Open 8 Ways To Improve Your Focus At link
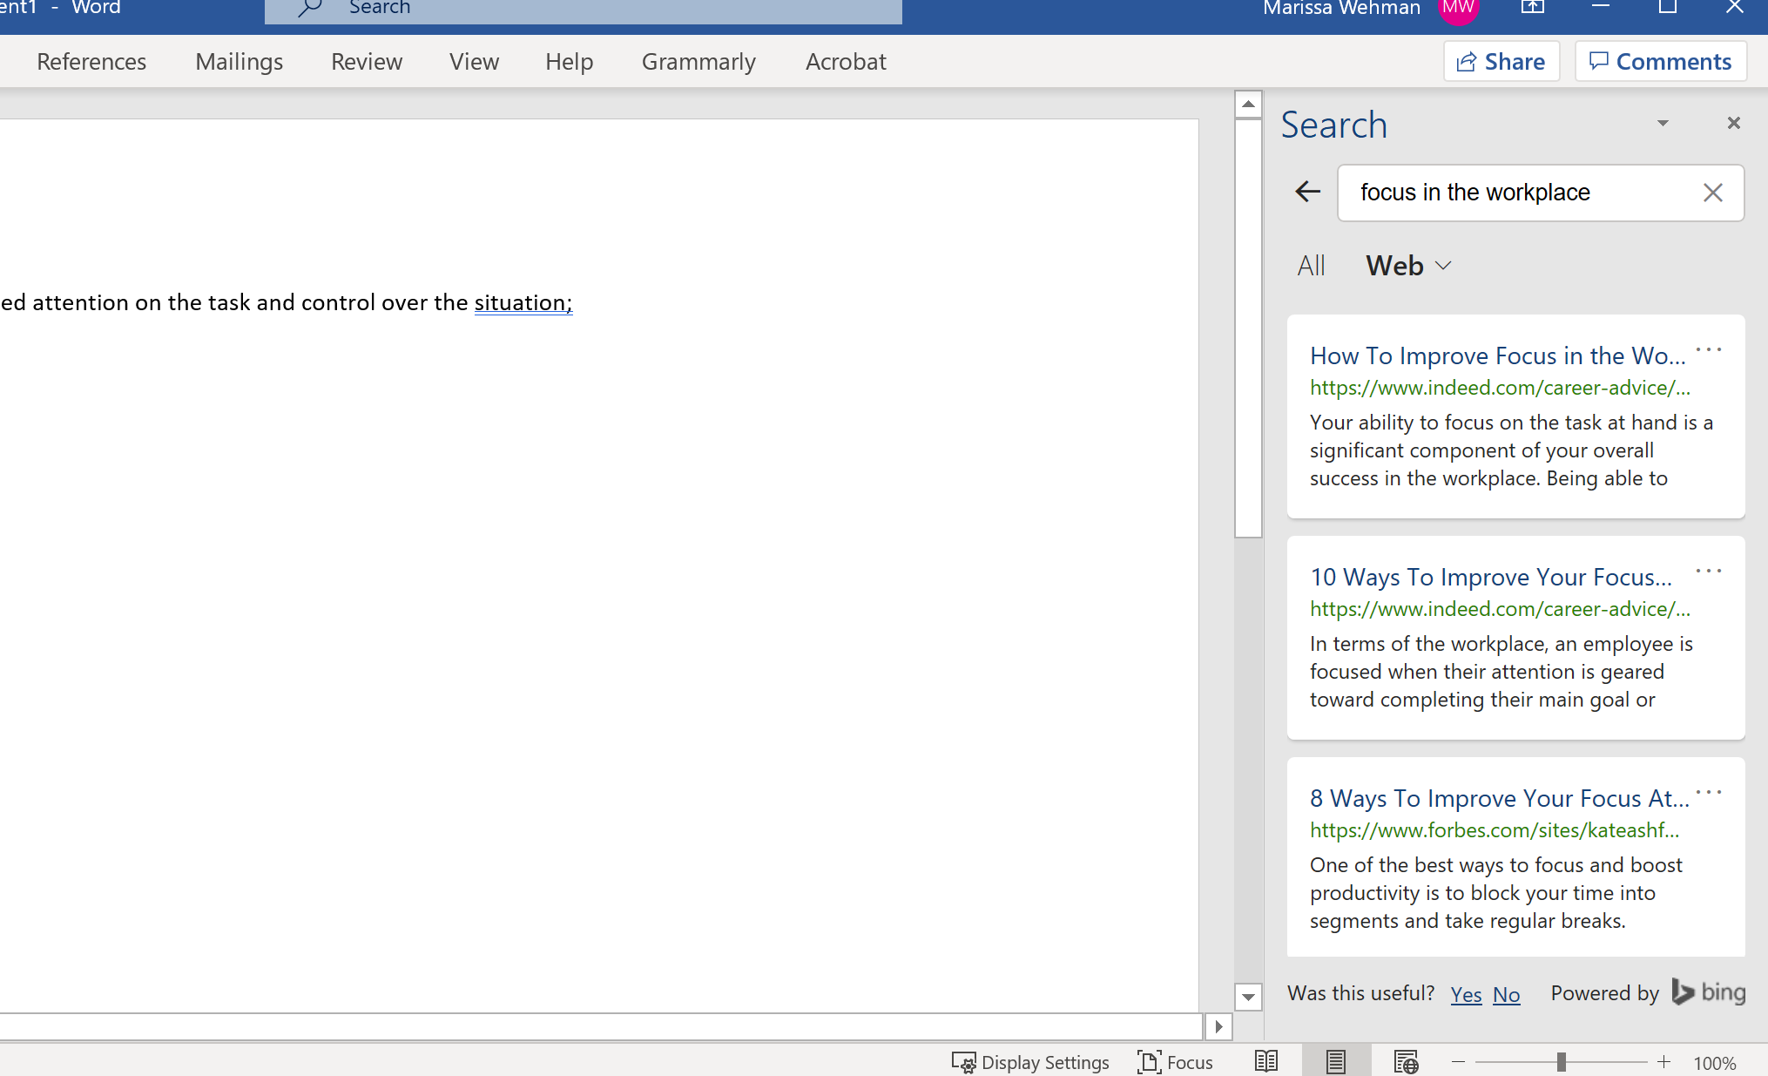 [x=1500, y=798]
